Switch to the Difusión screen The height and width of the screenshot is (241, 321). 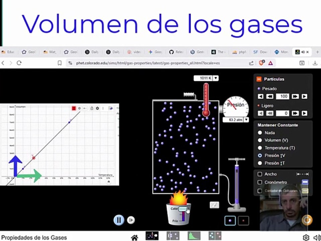coord(215,236)
